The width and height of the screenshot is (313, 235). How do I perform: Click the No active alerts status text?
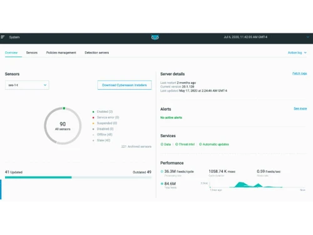[x=171, y=118]
